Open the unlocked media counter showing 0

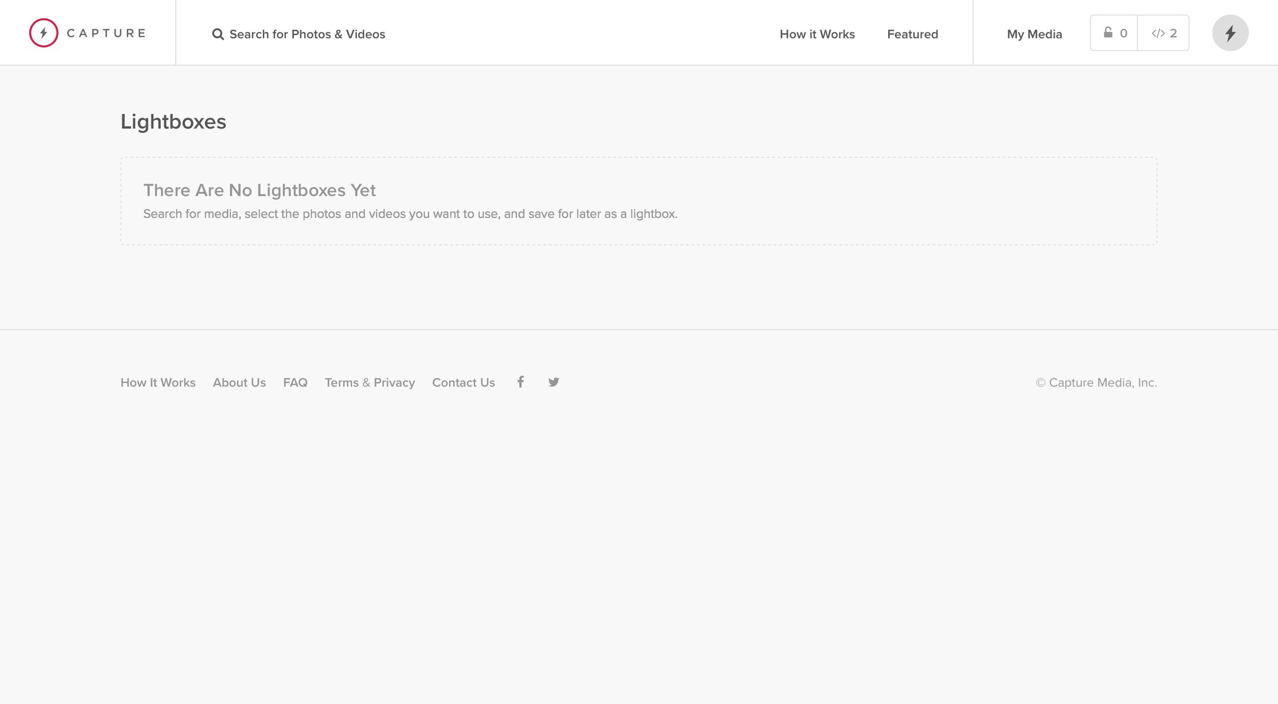coord(1114,33)
